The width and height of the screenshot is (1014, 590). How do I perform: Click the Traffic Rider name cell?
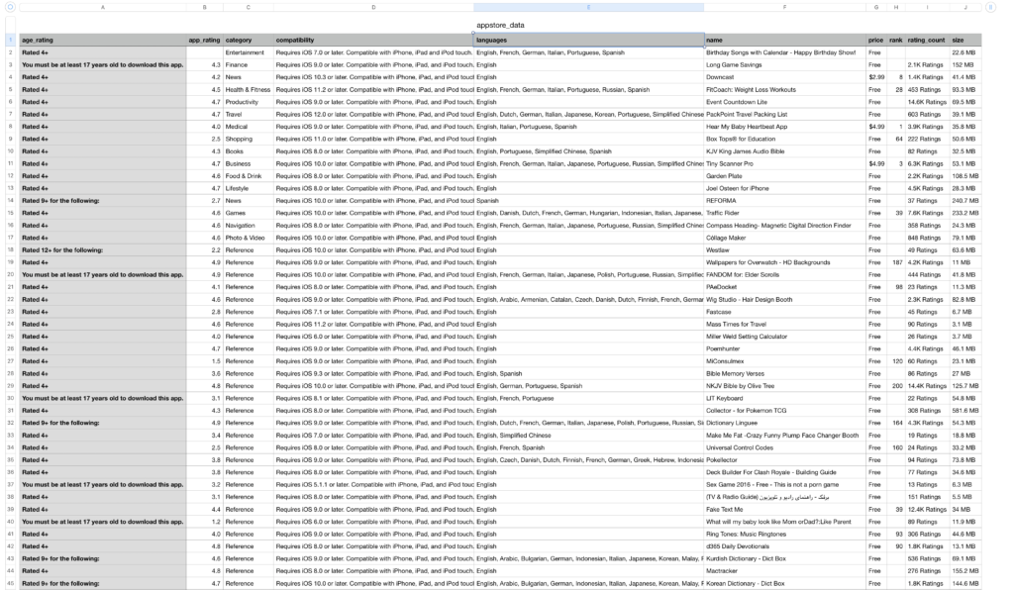pyautogui.click(x=784, y=213)
